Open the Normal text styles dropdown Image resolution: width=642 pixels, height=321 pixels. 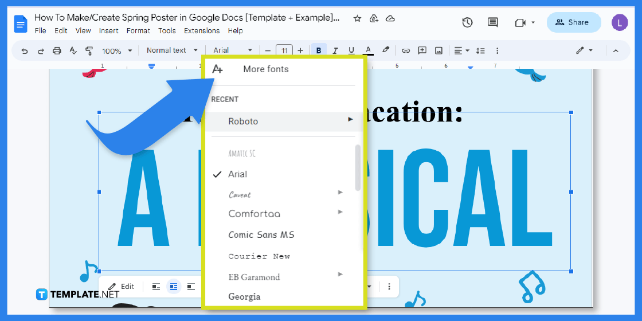pos(172,50)
